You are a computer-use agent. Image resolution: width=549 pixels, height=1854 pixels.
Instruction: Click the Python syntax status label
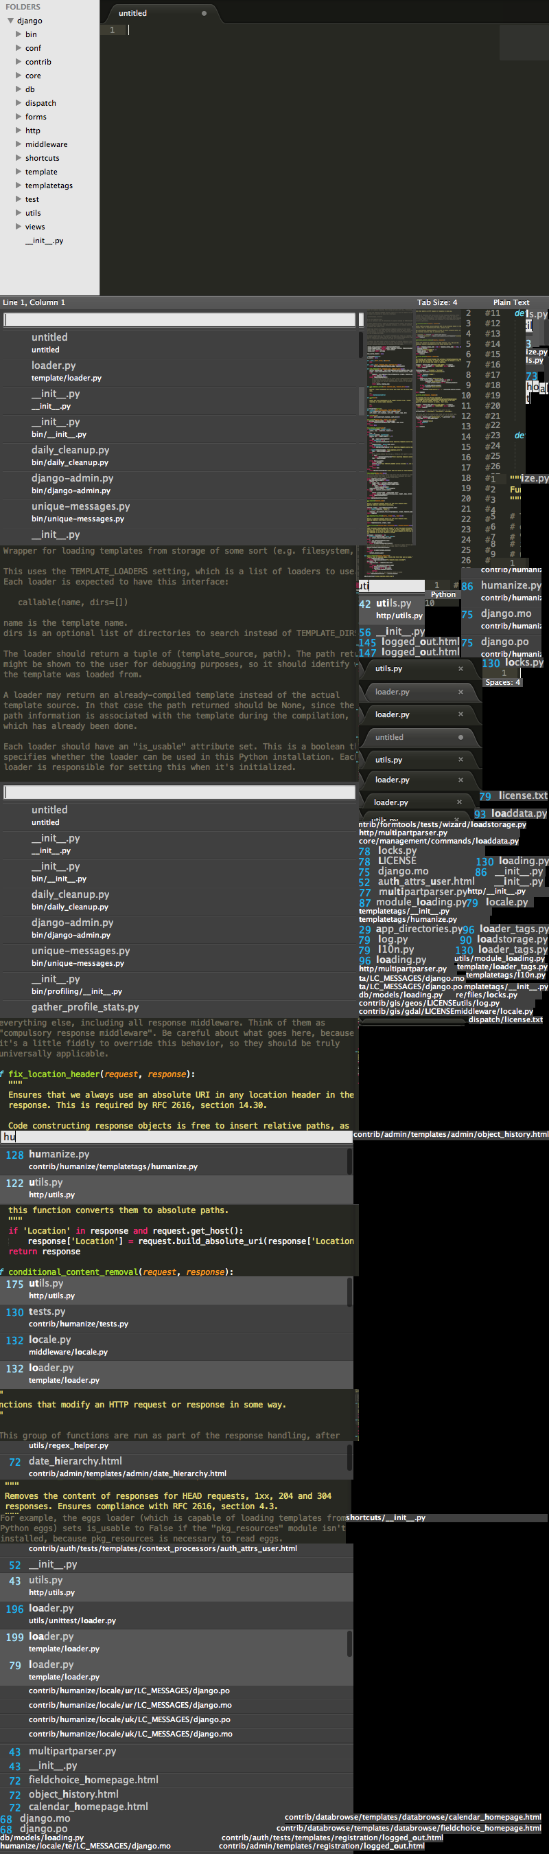tap(443, 594)
